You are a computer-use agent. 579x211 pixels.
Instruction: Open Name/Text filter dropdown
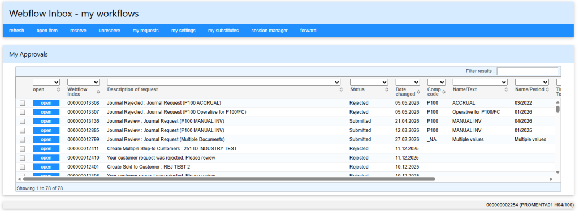[480, 82]
